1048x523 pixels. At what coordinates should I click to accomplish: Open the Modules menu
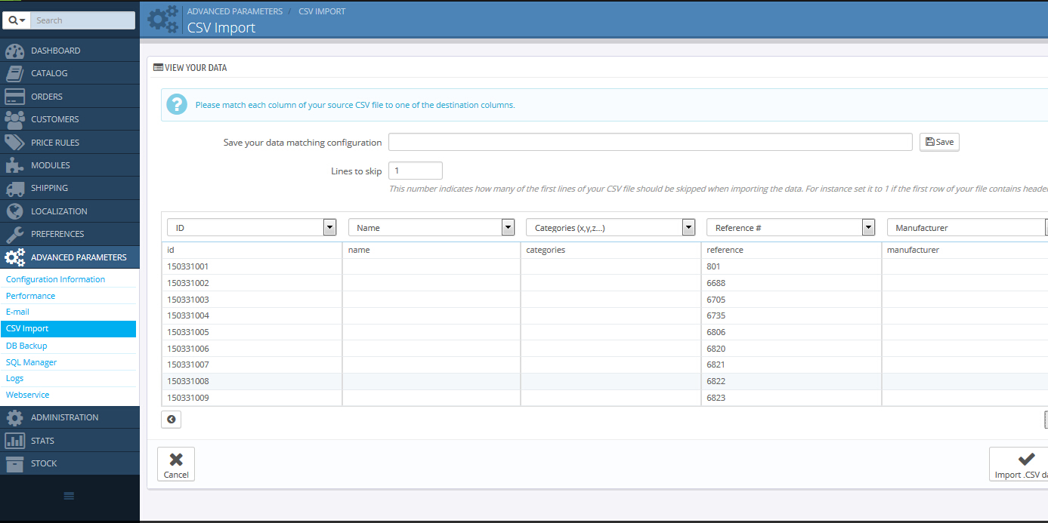pyautogui.click(x=70, y=165)
